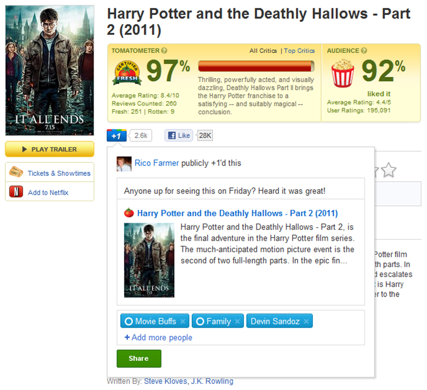Open the large movie poster thumbnail
Image resolution: width=427 pixels, height=390 pixels.
point(49,71)
